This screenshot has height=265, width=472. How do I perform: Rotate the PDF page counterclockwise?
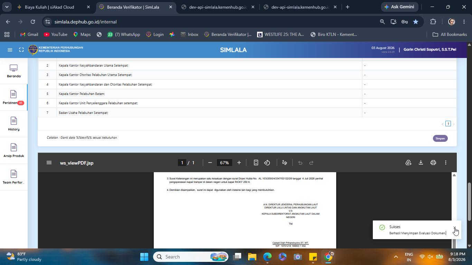pyautogui.click(x=267, y=163)
